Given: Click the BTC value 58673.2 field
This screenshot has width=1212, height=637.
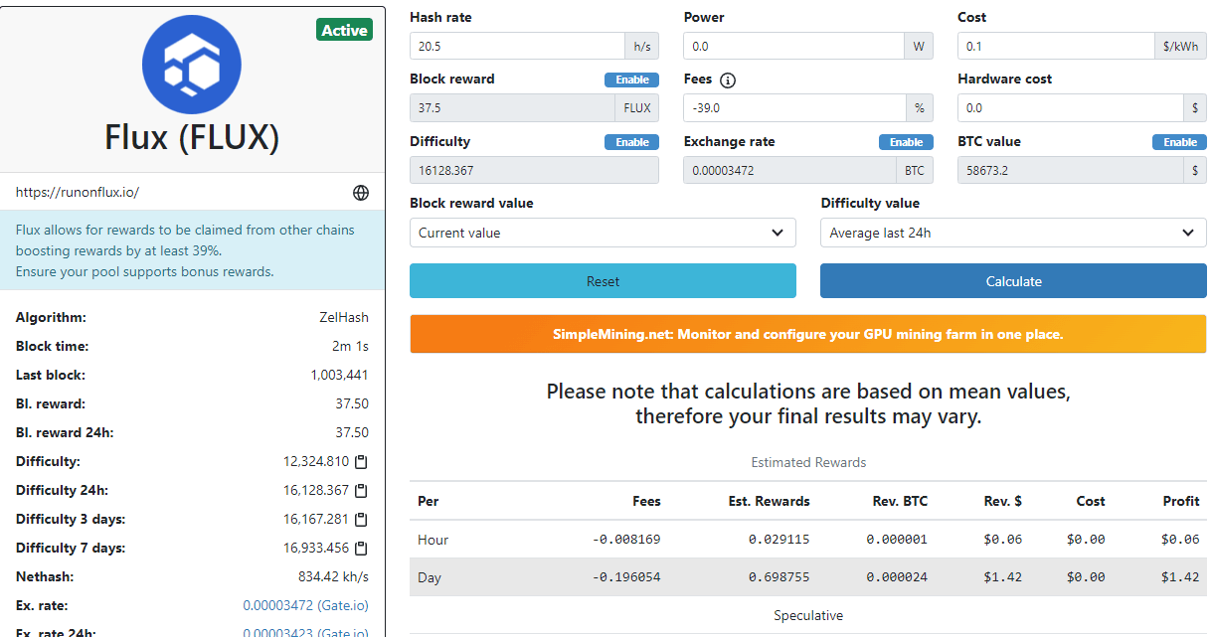Looking at the screenshot, I should coord(1069,170).
